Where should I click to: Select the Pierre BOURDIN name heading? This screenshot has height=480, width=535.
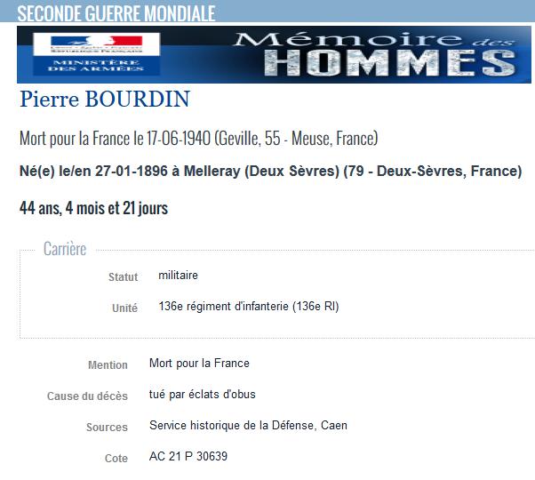coord(105,100)
